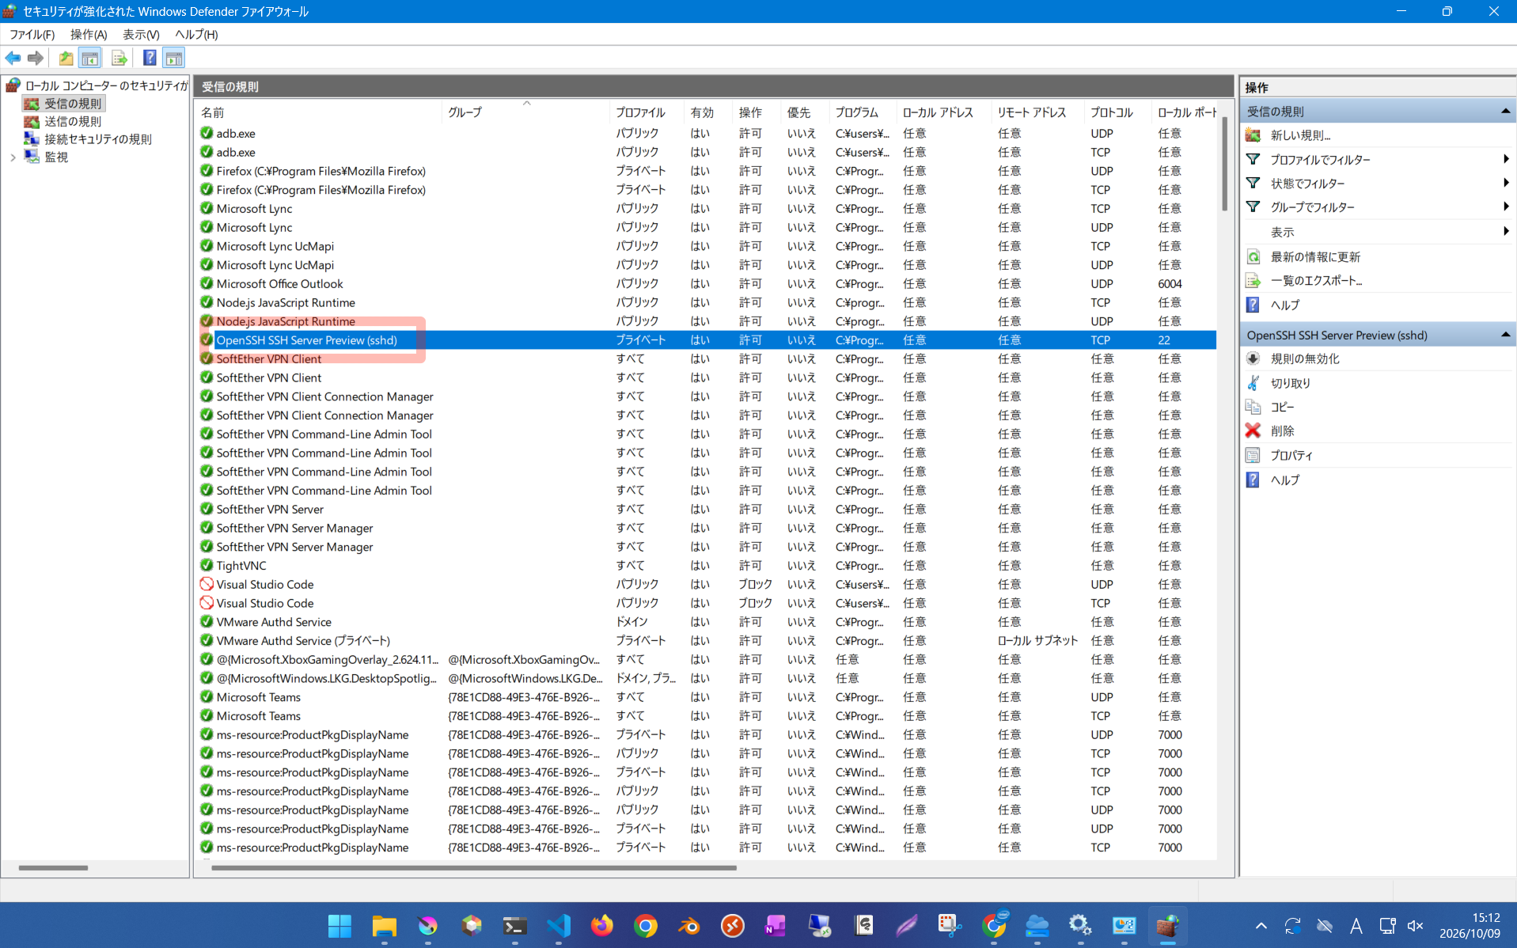The width and height of the screenshot is (1517, 948).
Task: Open the 操作(A) menu
Action: (89, 34)
